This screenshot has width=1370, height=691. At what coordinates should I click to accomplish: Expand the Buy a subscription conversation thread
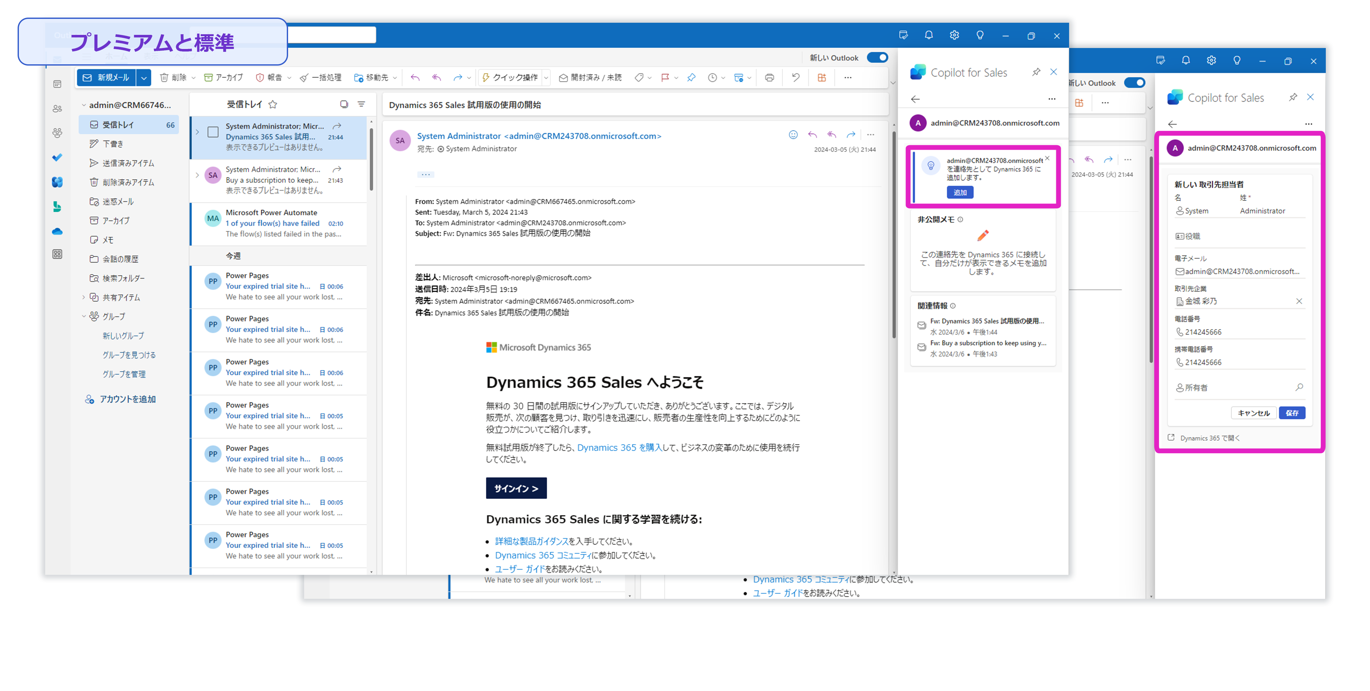197,175
